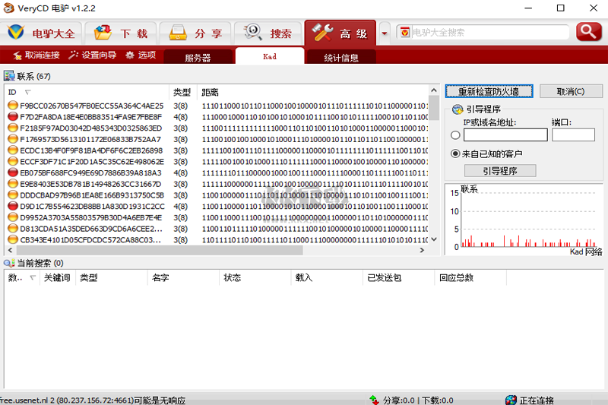Click left arrow of horizontal contacts scrollbar

[x=10, y=250]
